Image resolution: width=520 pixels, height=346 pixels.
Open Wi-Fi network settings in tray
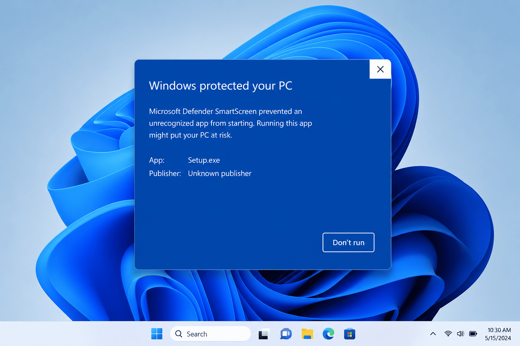(448, 334)
